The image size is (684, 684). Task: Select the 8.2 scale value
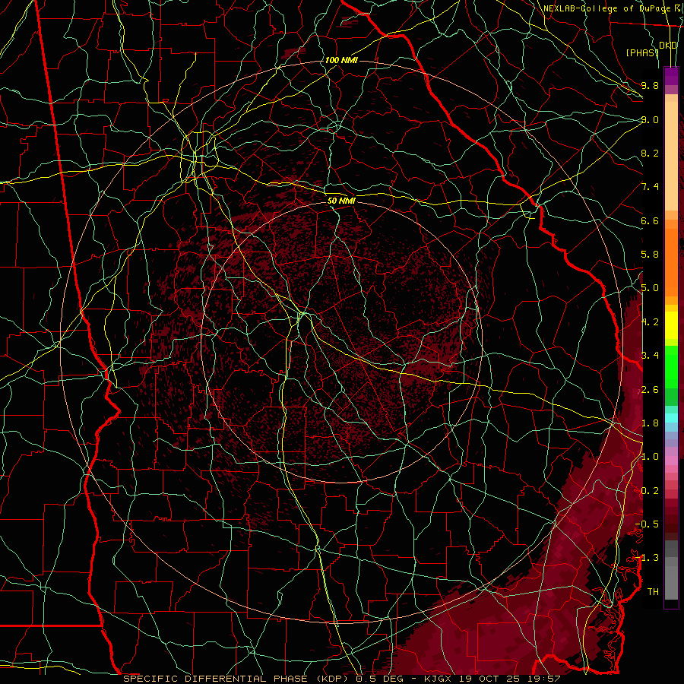pyautogui.click(x=650, y=153)
